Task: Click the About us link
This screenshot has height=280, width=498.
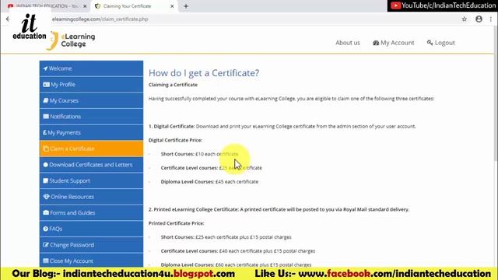Action: click(x=348, y=43)
